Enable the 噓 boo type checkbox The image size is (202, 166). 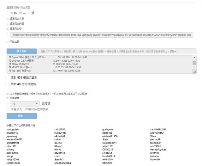point(29,13)
